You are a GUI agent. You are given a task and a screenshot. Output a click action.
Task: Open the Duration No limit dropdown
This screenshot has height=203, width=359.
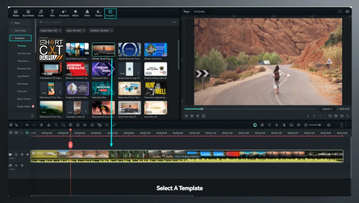click(x=101, y=31)
